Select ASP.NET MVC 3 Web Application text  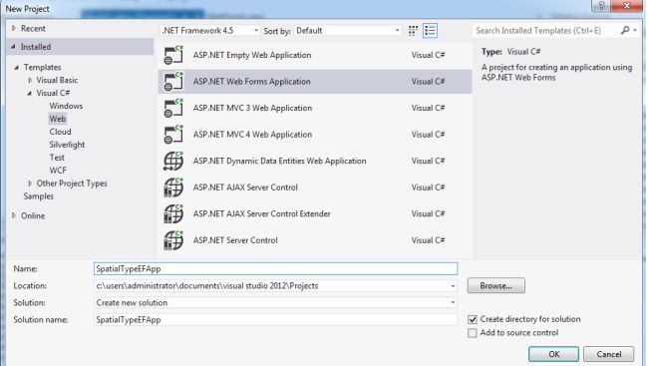tap(252, 108)
